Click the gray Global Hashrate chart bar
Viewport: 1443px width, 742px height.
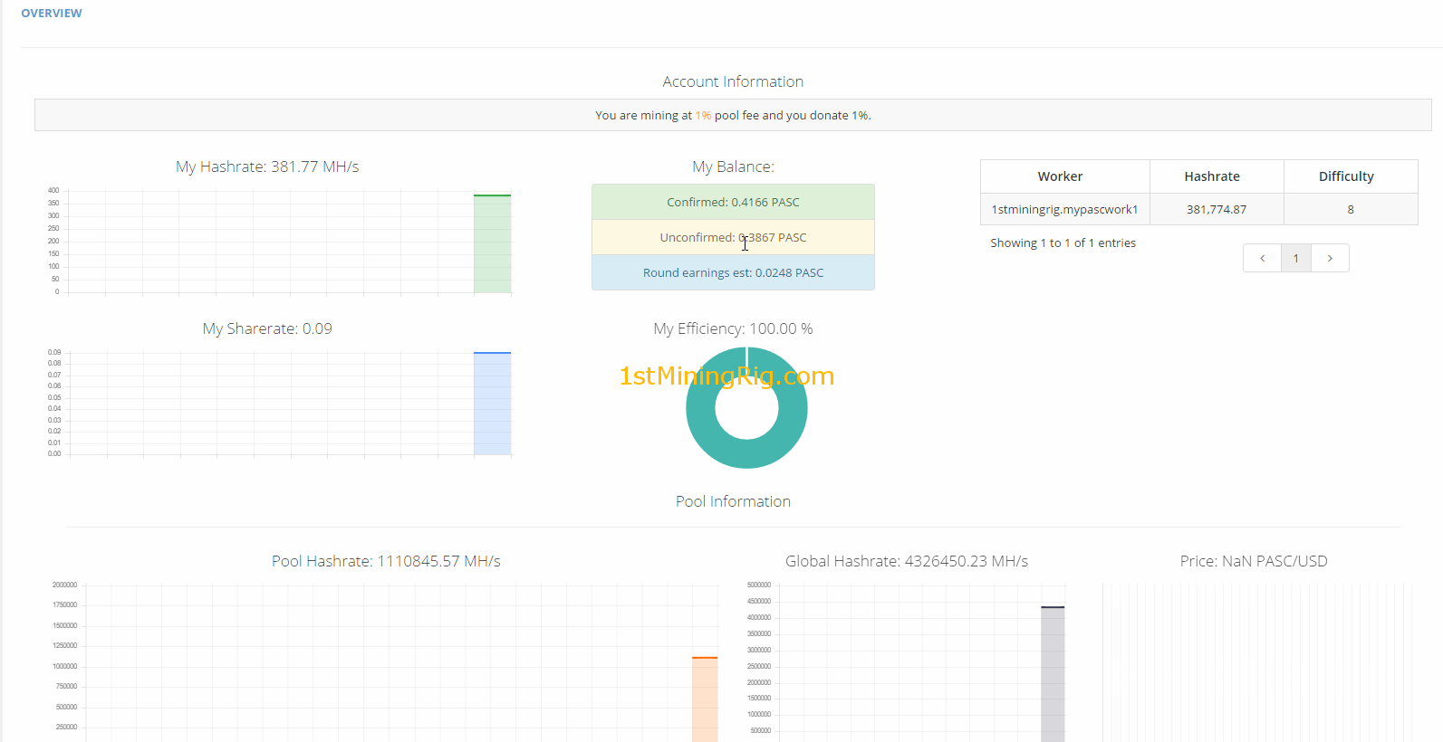tap(1053, 674)
